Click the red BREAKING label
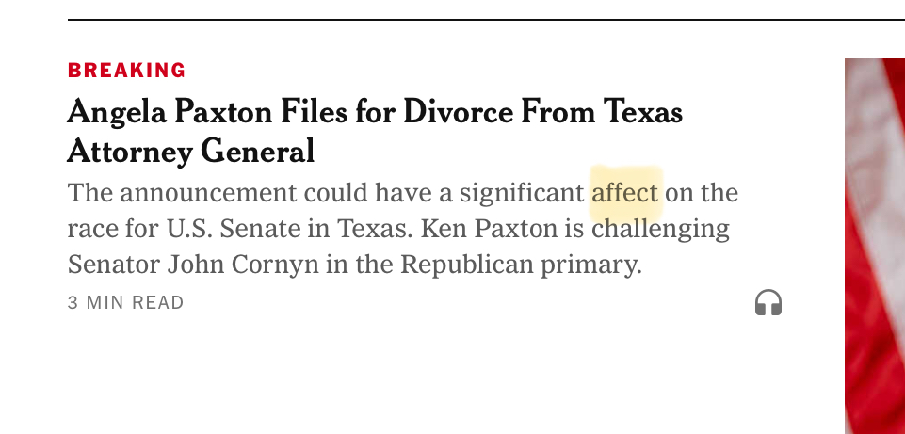 (127, 70)
